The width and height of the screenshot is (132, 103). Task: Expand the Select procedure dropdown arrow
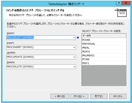pyautogui.click(x=74, y=38)
